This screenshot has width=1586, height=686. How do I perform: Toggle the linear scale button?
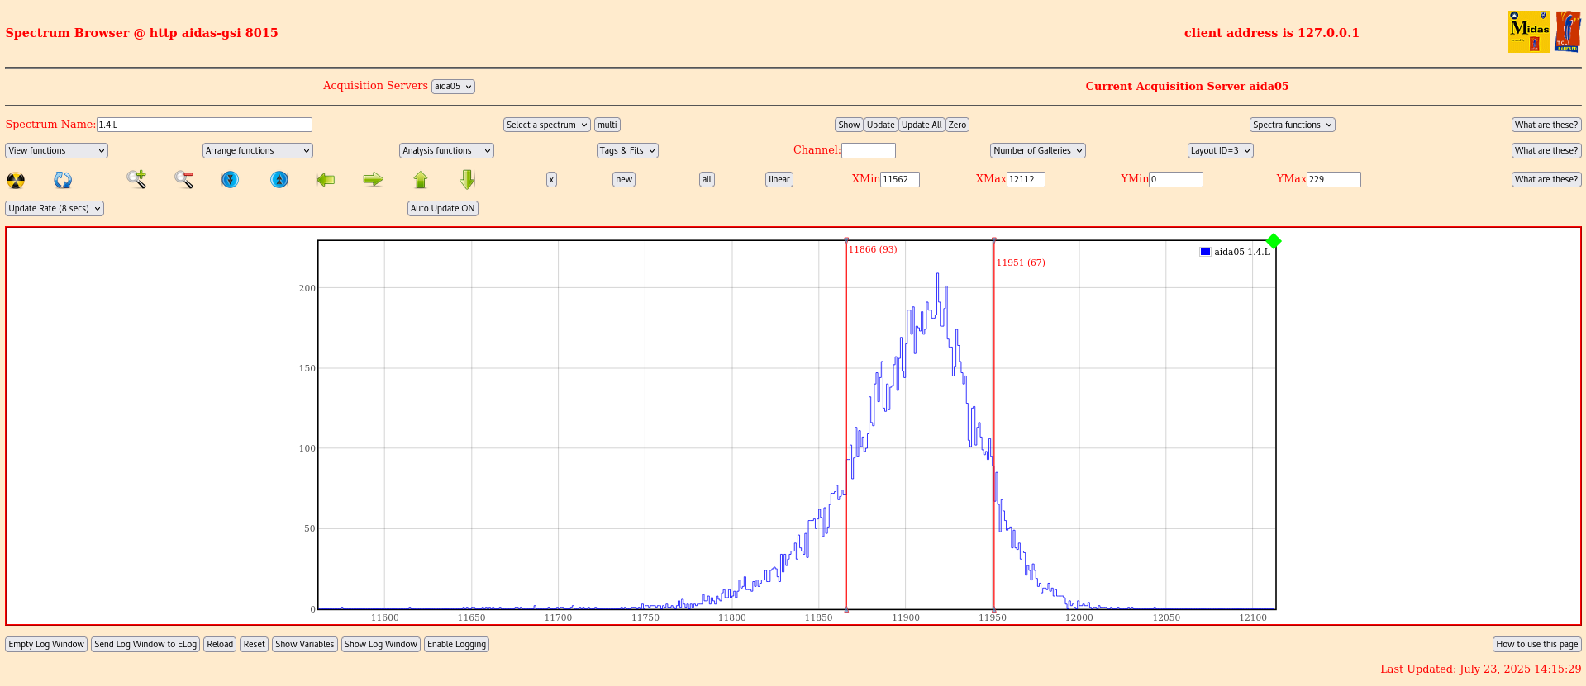point(779,179)
